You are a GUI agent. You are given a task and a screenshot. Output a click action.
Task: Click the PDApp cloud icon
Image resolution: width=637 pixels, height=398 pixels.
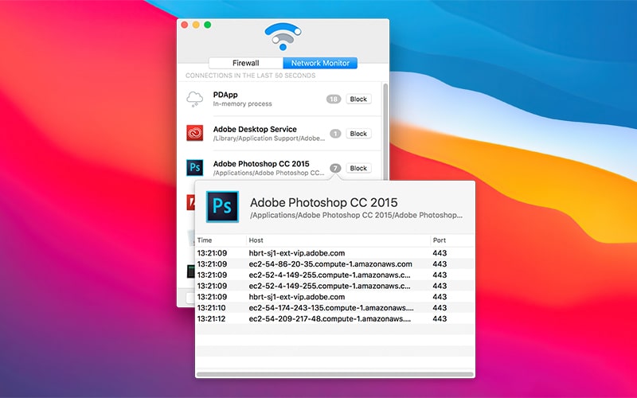click(195, 99)
